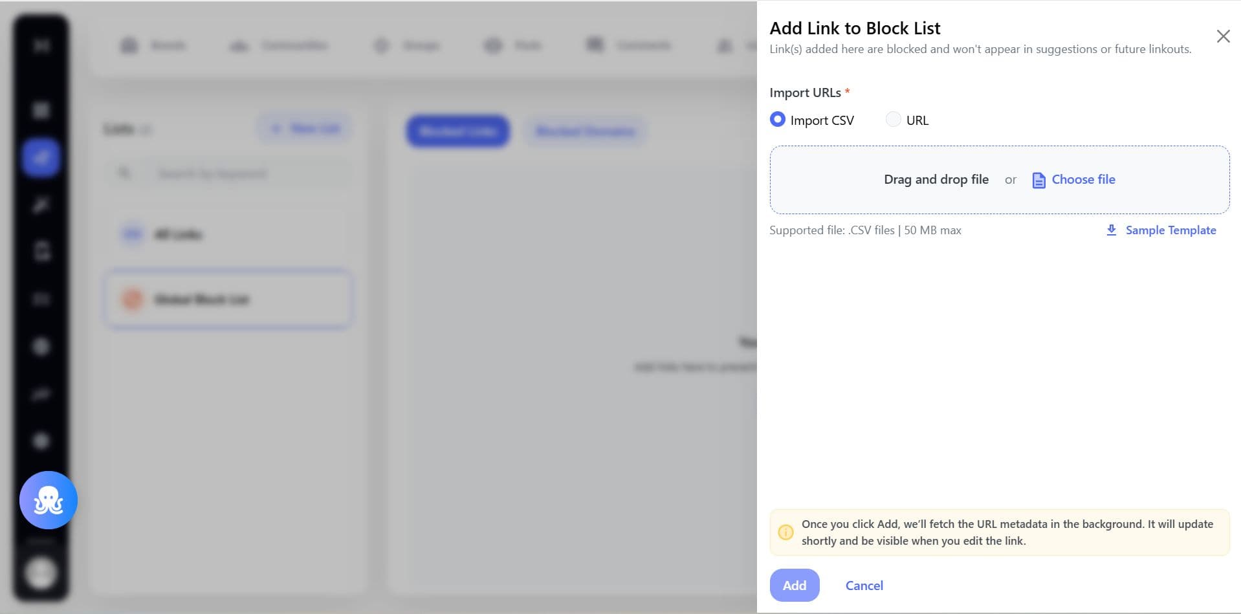The width and height of the screenshot is (1241, 614).
Task: Click the user avatar at sidebar bottom
Action: [x=41, y=573]
